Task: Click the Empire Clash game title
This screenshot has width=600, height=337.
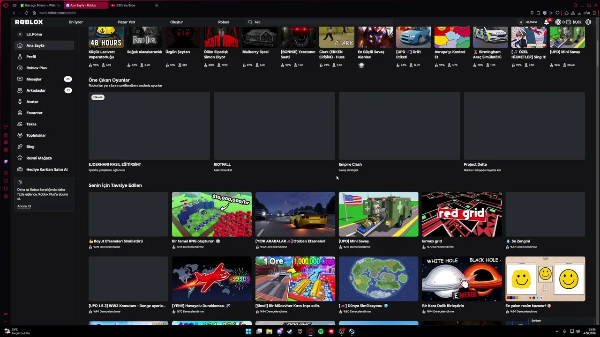Action: [350, 164]
